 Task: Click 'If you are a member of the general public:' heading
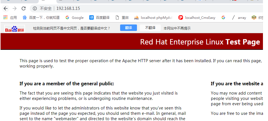click(67, 84)
